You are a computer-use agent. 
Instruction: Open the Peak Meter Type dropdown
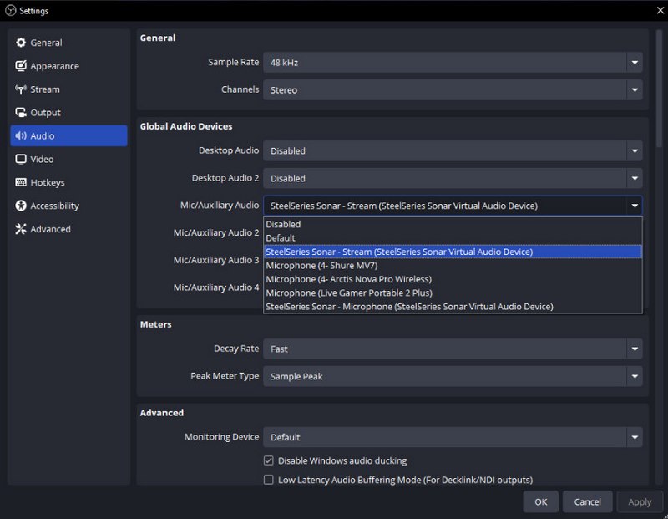[453, 376]
